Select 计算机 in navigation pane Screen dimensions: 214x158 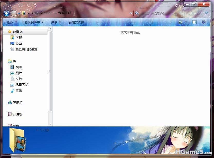18,114
